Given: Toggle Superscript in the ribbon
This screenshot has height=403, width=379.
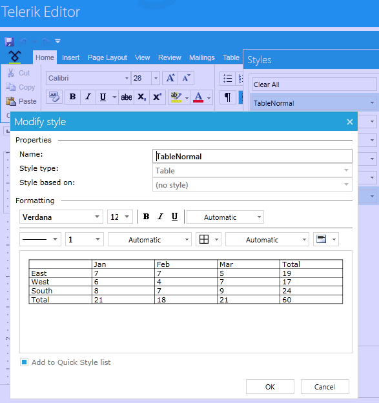Looking at the screenshot, I should [157, 97].
